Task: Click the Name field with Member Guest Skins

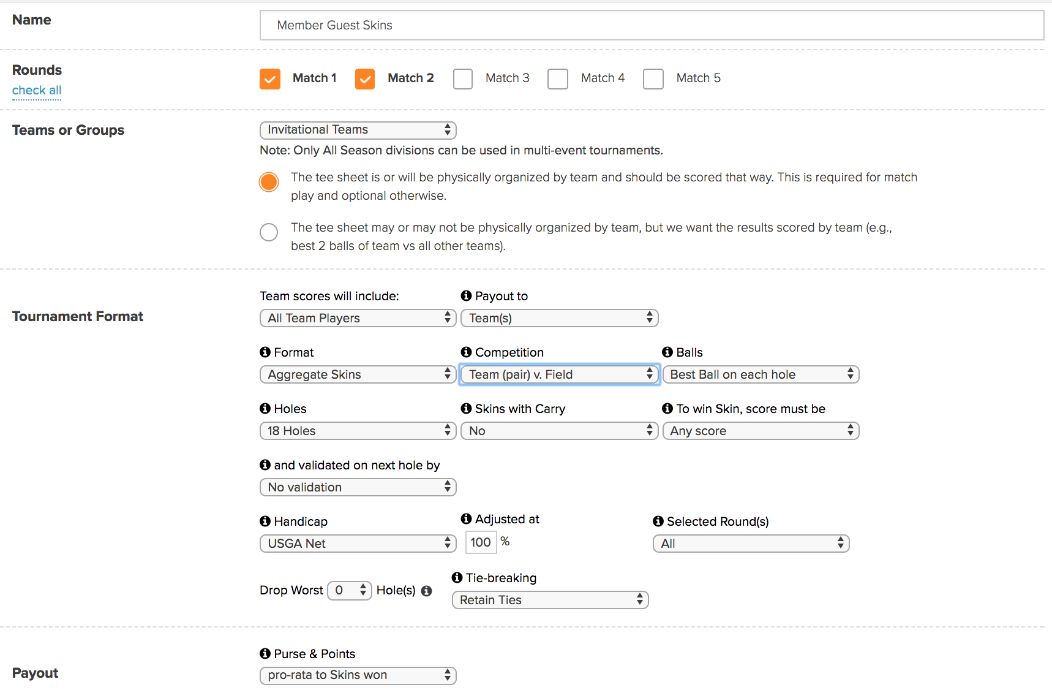Action: [652, 25]
